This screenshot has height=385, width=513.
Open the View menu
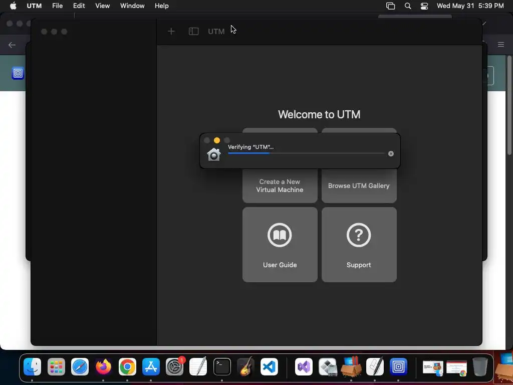(102, 6)
